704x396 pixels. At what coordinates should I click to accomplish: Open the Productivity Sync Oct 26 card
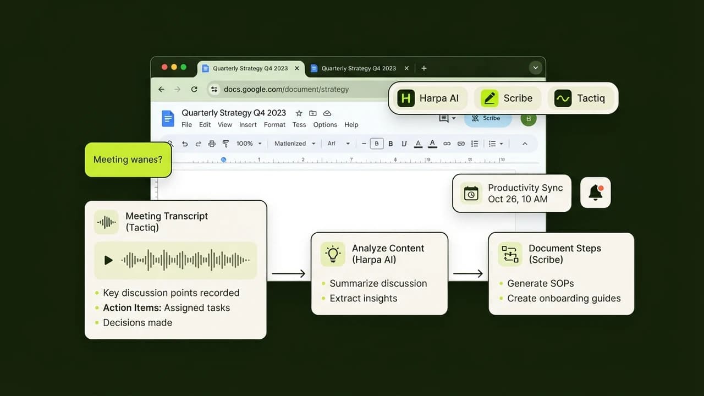(x=512, y=193)
